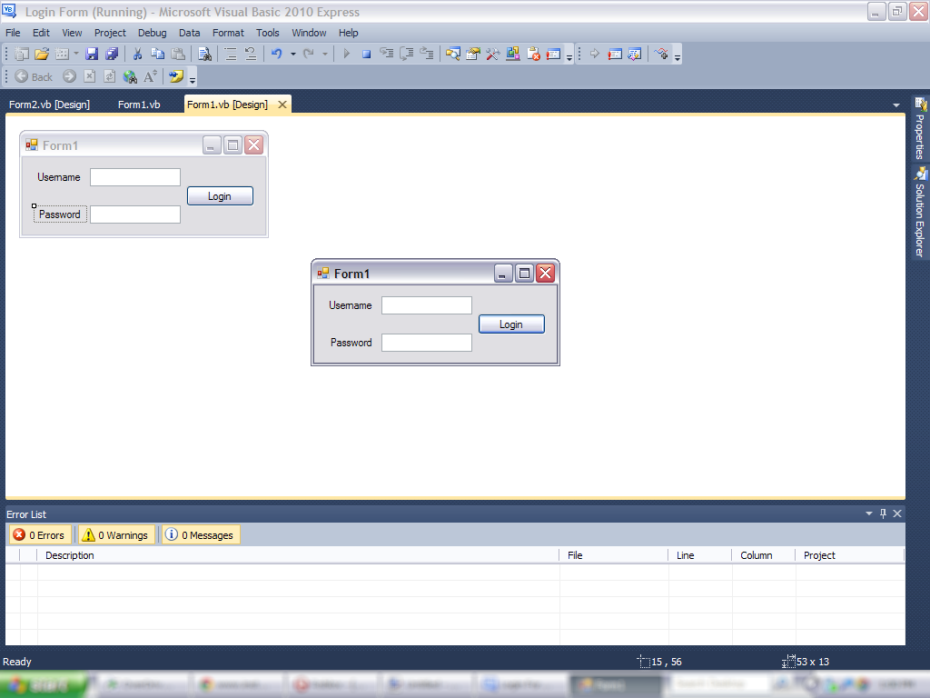This screenshot has height=698, width=930.
Task: Click the Login button on the running form
Action: [x=511, y=324]
